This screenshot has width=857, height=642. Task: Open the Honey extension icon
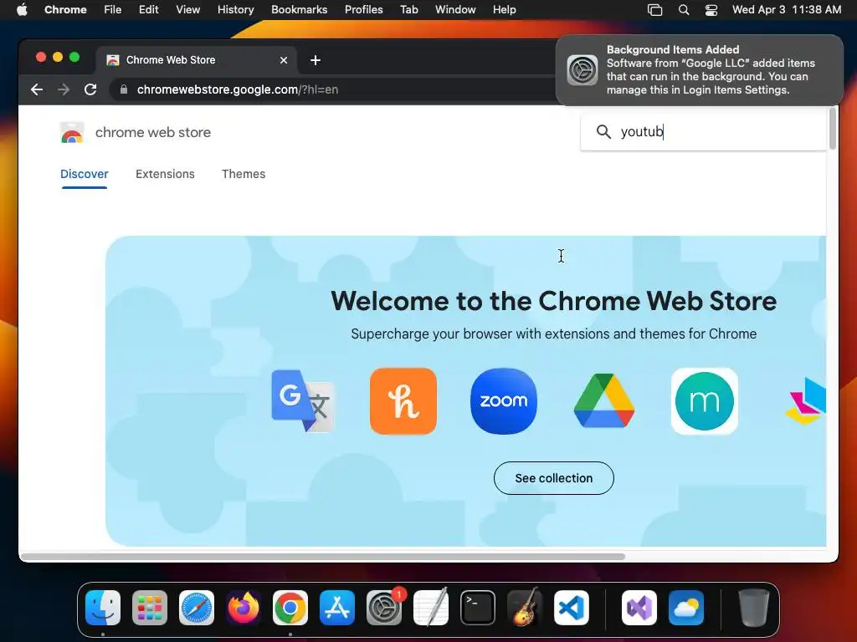click(403, 401)
